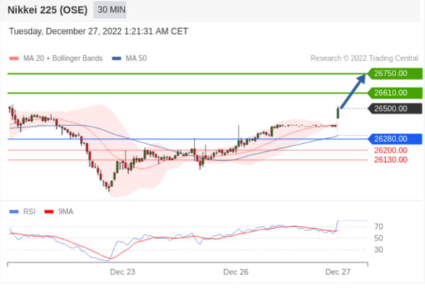
Task: Click the latest green candlestick near 26500
Action: (338, 113)
